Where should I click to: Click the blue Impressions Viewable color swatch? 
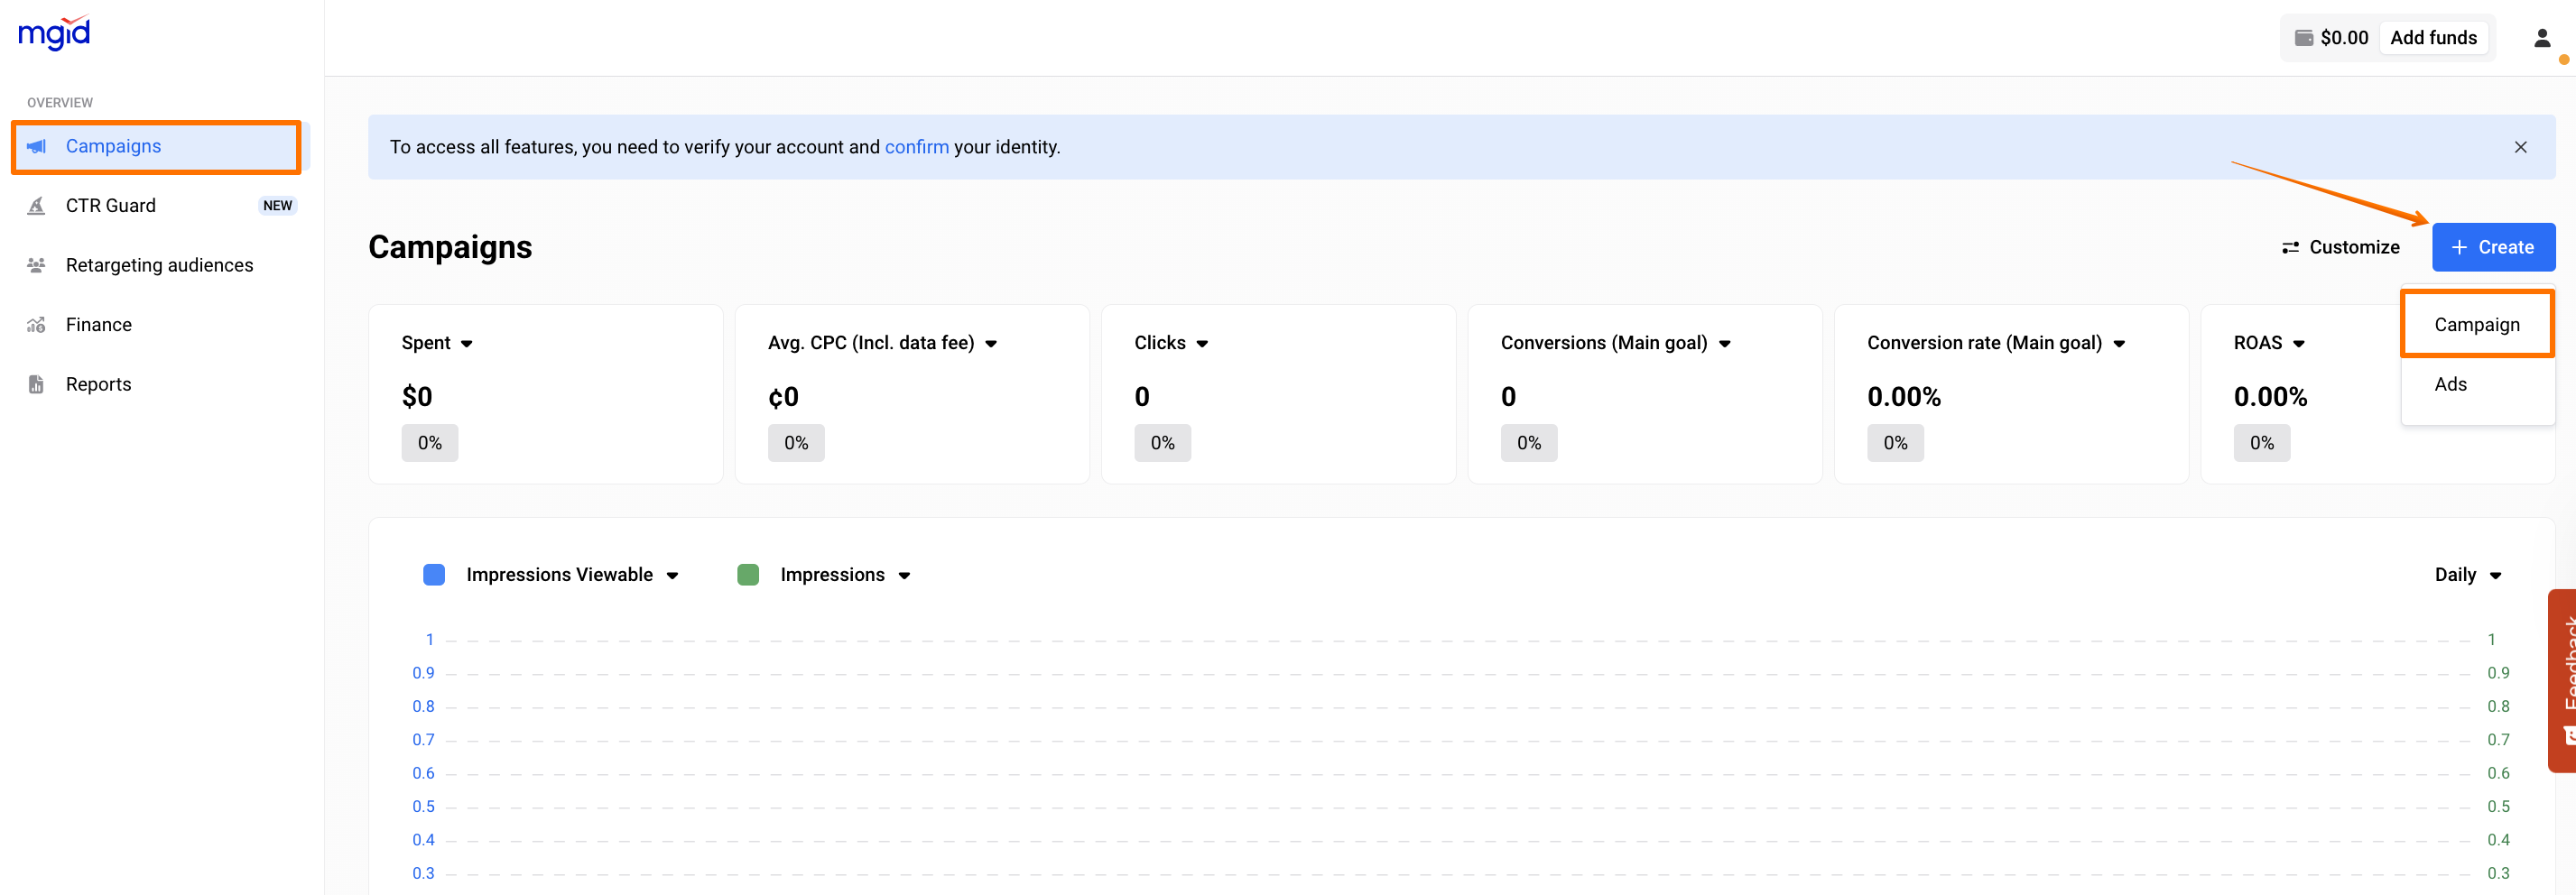pos(434,575)
